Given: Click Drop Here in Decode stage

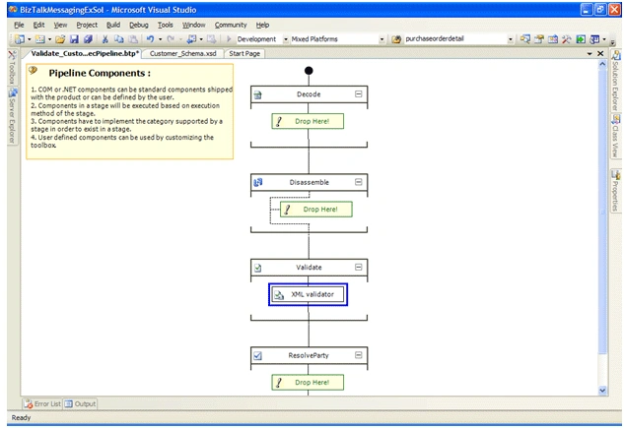Looking at the screenshot, I should pos(308,121).
